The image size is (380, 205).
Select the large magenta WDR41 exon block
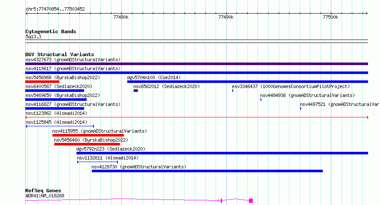pyautogui.click(x=251, y=201)
